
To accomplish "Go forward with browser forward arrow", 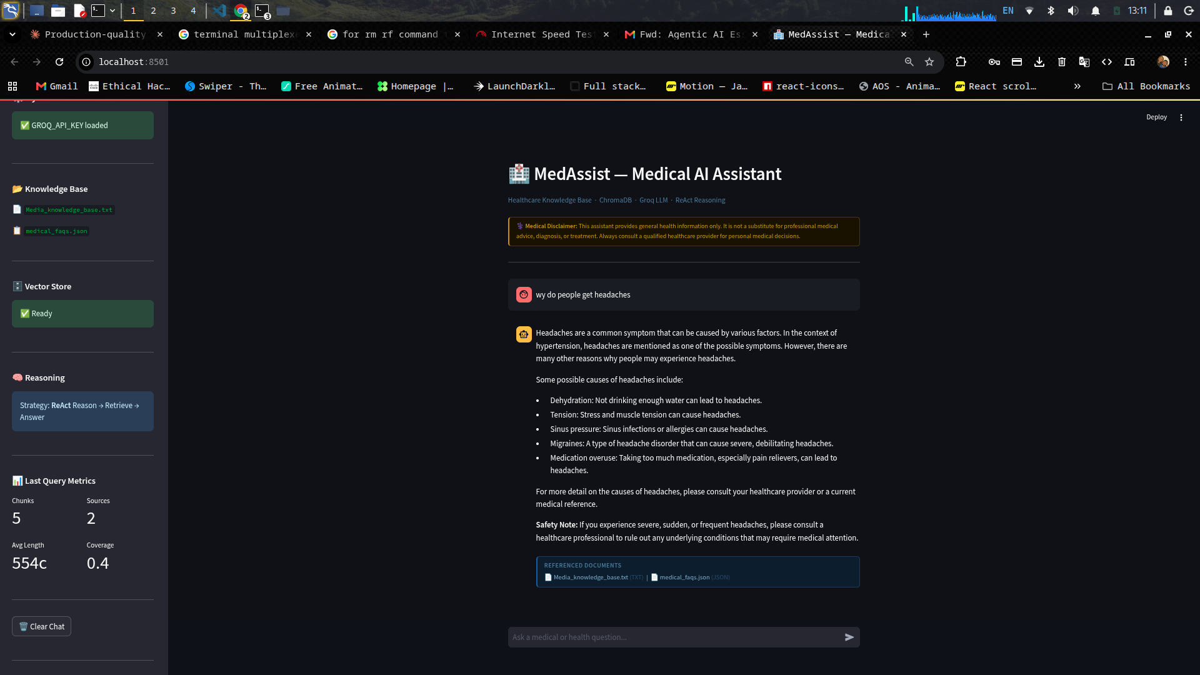I will [x=37, y=62].
